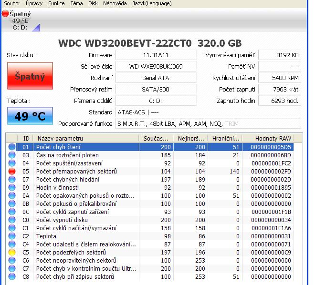326x285 pixels.
Task: Open the Nápověda menu
Action: point(115,3)
